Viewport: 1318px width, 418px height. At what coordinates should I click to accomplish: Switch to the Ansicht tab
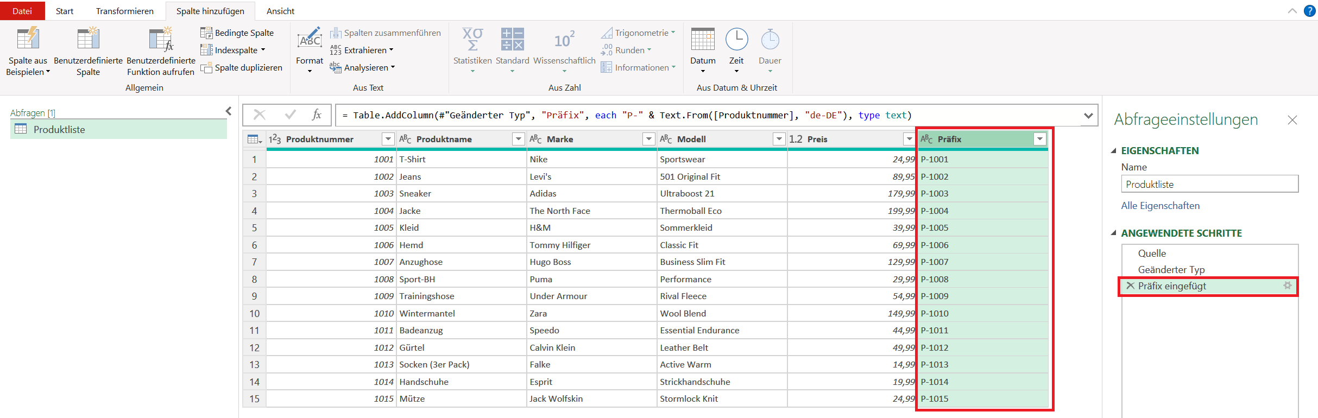click(281, 11)
